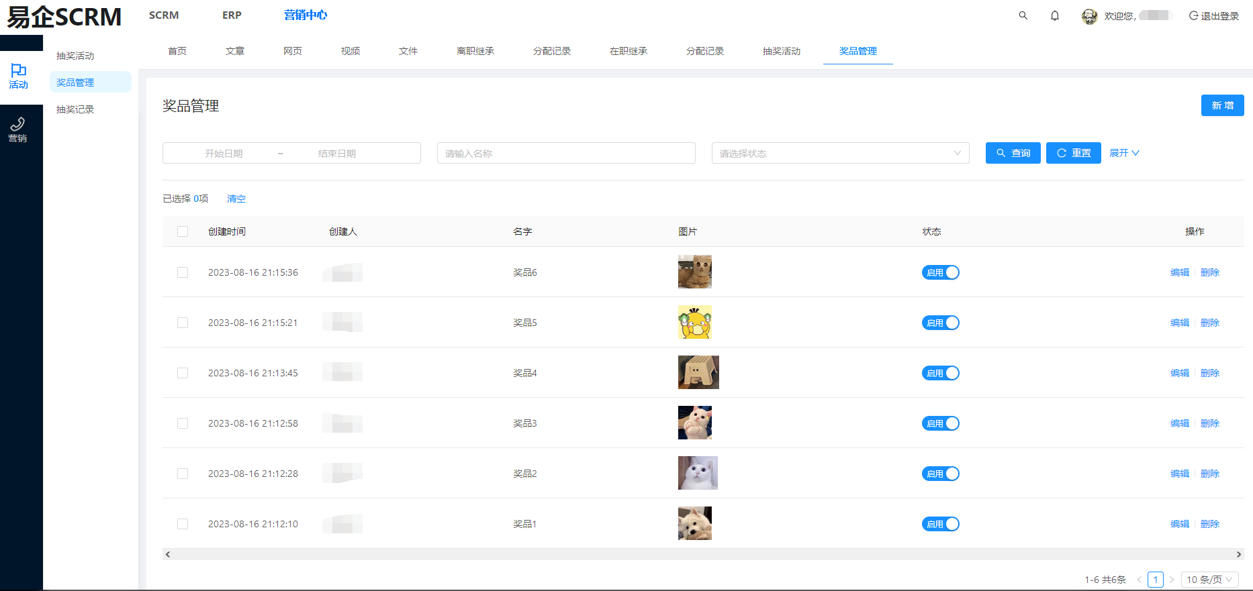
Task: Open the search magnifier icon in header
Action: pos(1023,15)
